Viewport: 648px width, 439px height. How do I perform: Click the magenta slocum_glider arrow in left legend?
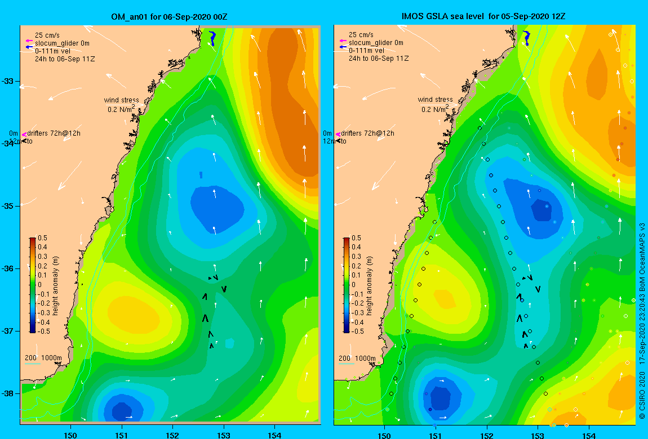pos(29,41)
